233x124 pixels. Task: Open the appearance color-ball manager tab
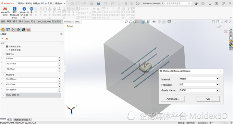coord(23,30)
